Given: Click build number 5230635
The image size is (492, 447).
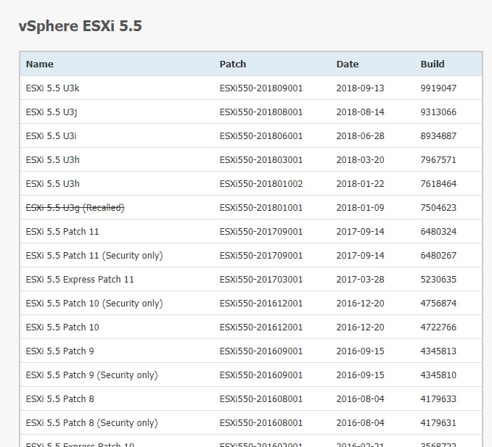Looking at the screenshot, I should click(438, 280).
